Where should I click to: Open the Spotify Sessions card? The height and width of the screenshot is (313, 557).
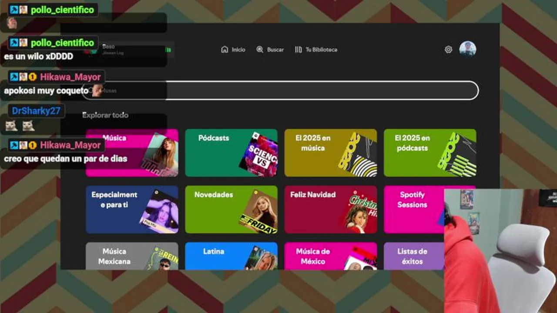tap(414, 210)
